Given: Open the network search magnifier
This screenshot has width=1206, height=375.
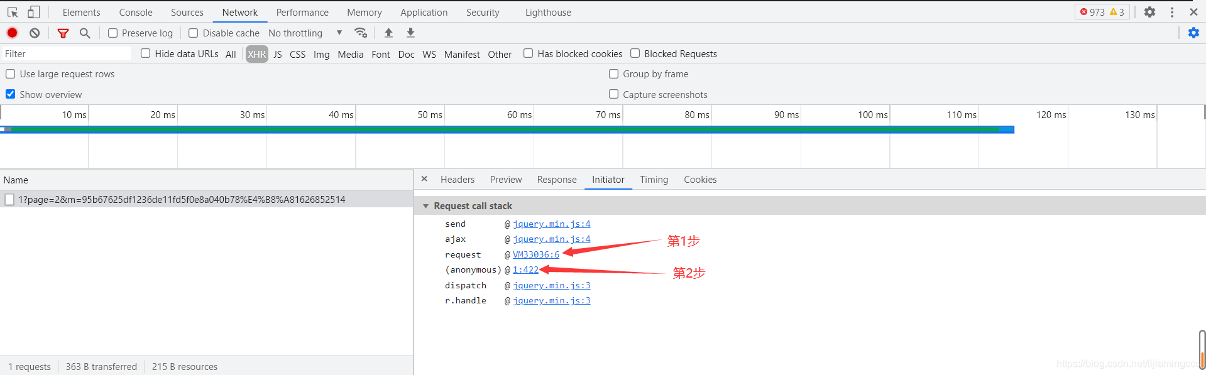Looking at the screenshot, I should tap(85, 33).
